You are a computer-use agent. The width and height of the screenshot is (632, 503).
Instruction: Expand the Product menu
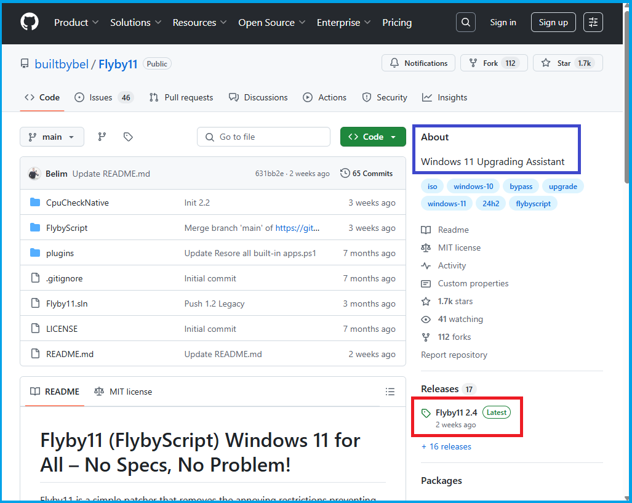point(76,23)
